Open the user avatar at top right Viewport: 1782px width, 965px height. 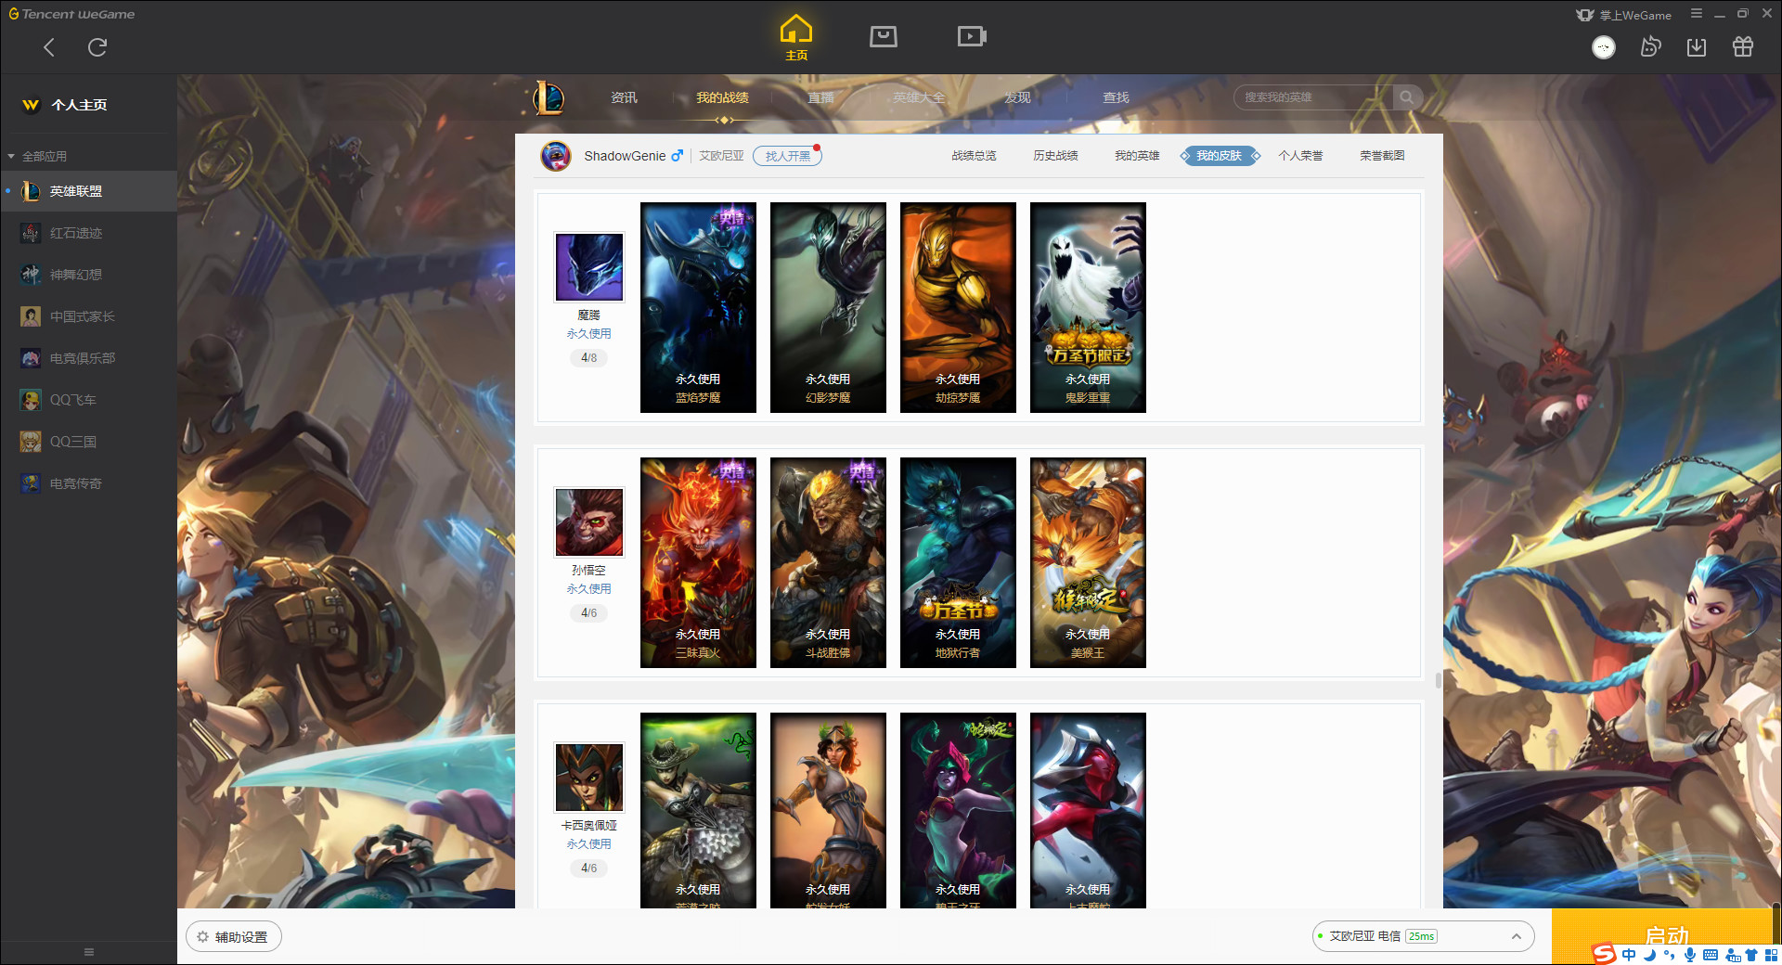click(x=1604, y=47)
